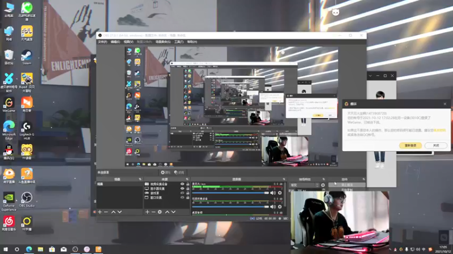Move scene up in Scenes panel

113,212
